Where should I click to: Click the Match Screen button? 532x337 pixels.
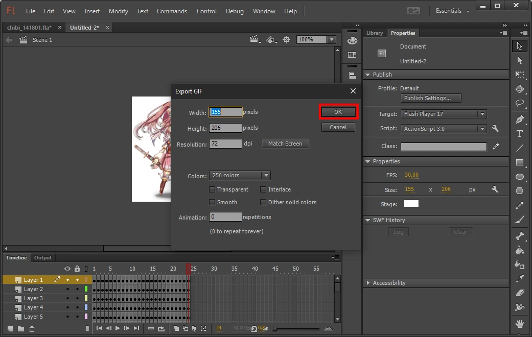(285, 143)
